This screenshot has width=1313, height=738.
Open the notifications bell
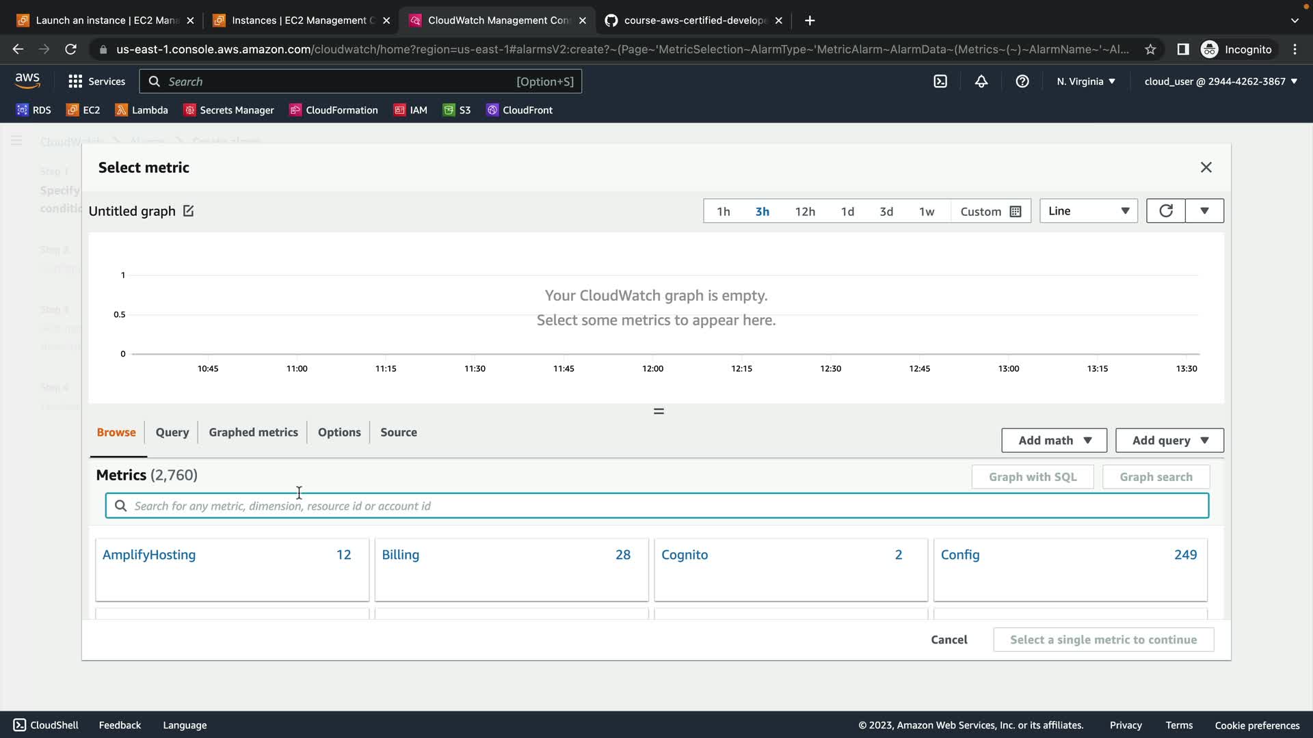click(981, 81)
